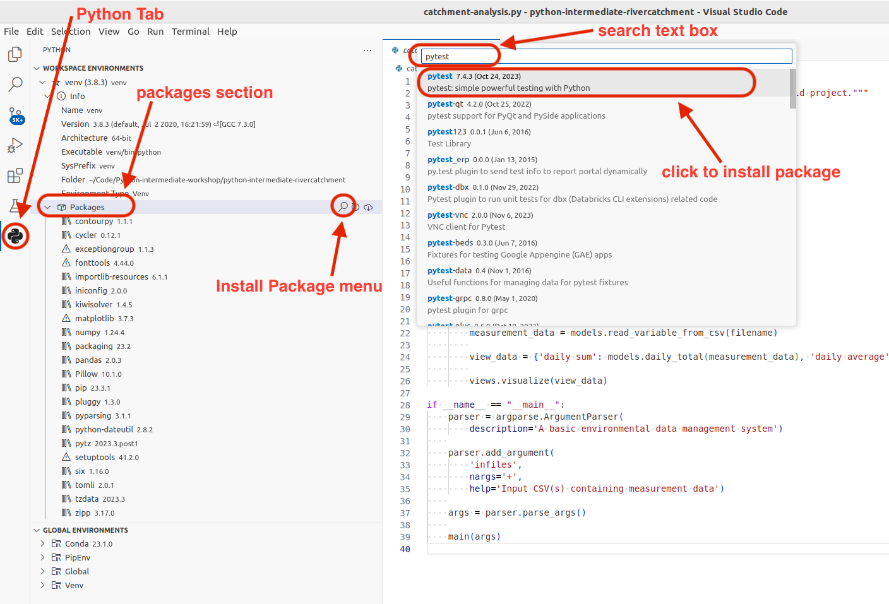
Task: Click the warning icon beside setuptools
Action: click(x=66, y=457)
